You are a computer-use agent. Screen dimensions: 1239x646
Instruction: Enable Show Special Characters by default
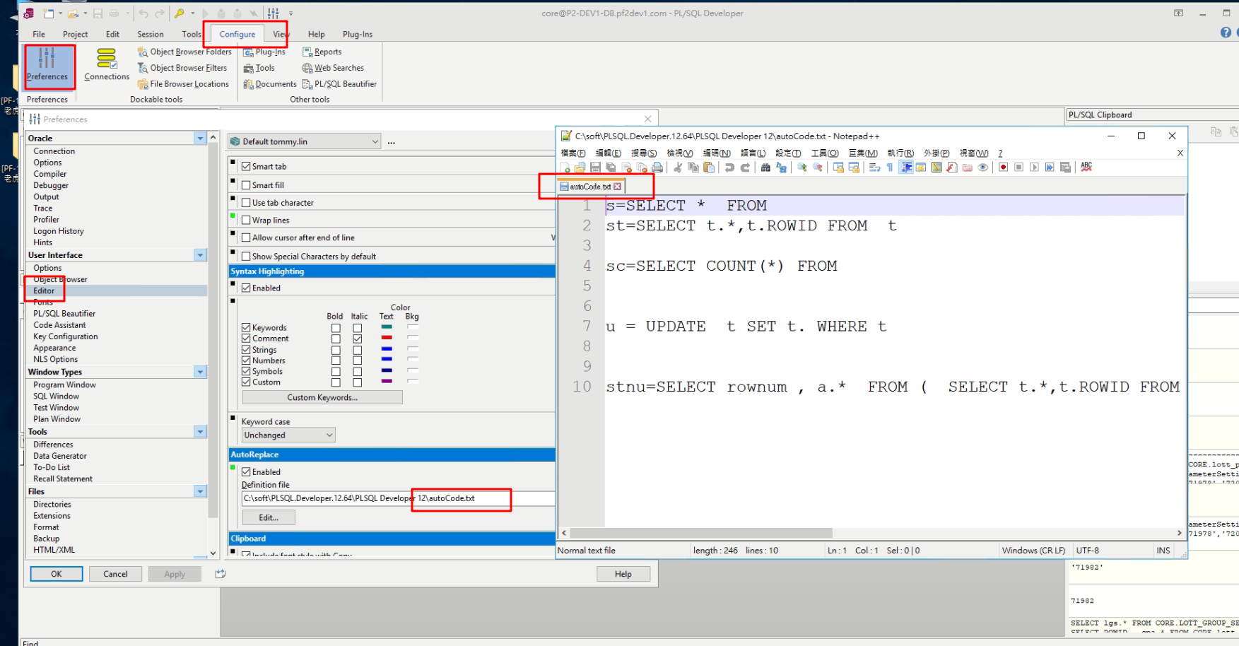(246, 257)
